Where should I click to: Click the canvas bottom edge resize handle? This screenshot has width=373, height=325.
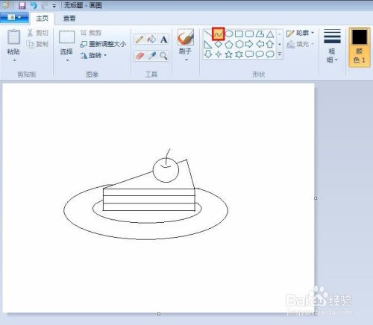pyautogui.click(x=159, y=314)
